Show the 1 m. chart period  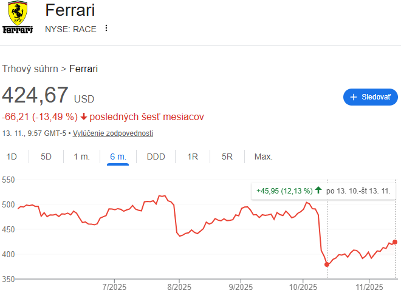[x=81, y=157]
